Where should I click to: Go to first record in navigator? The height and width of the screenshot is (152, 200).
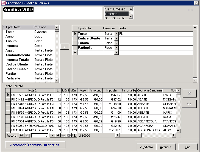[x=21, y=136]
